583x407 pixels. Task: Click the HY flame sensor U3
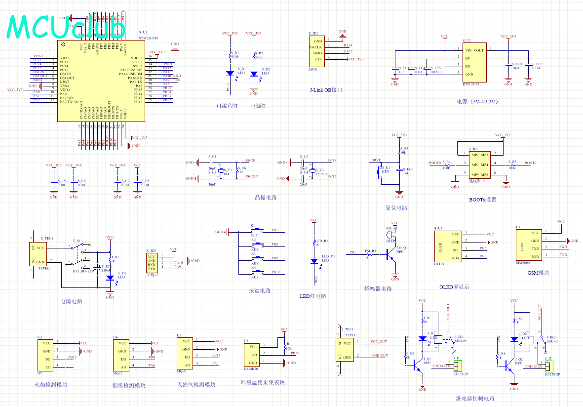tap(45, 356)
